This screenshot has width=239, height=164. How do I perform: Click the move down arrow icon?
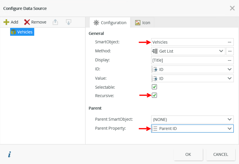(68, 22)
